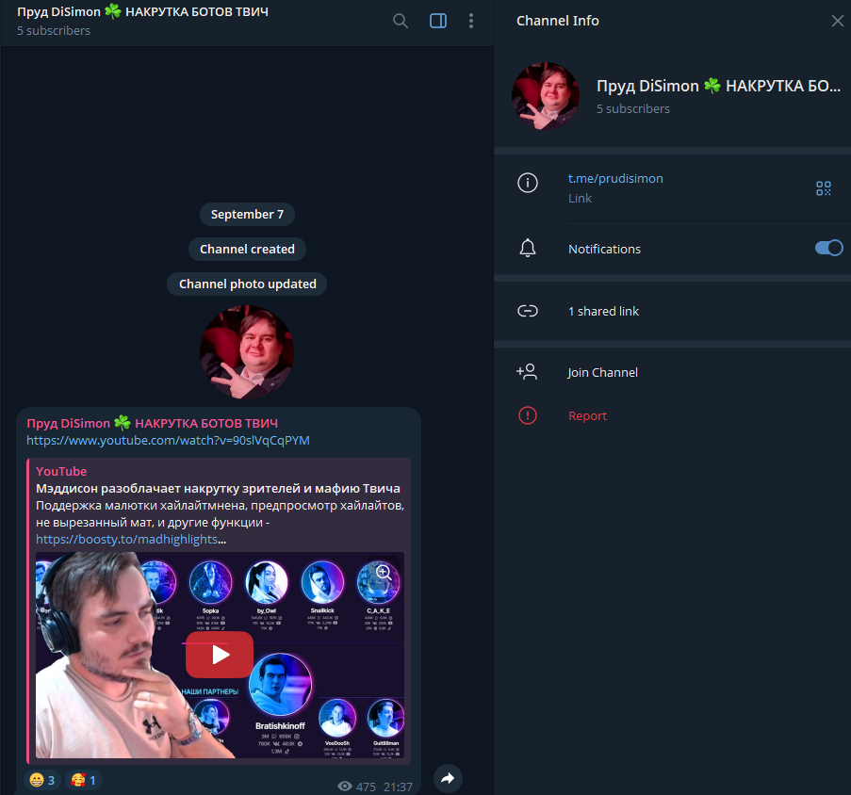
Task: Play the YouTube video preview
Action: [220, 655]
